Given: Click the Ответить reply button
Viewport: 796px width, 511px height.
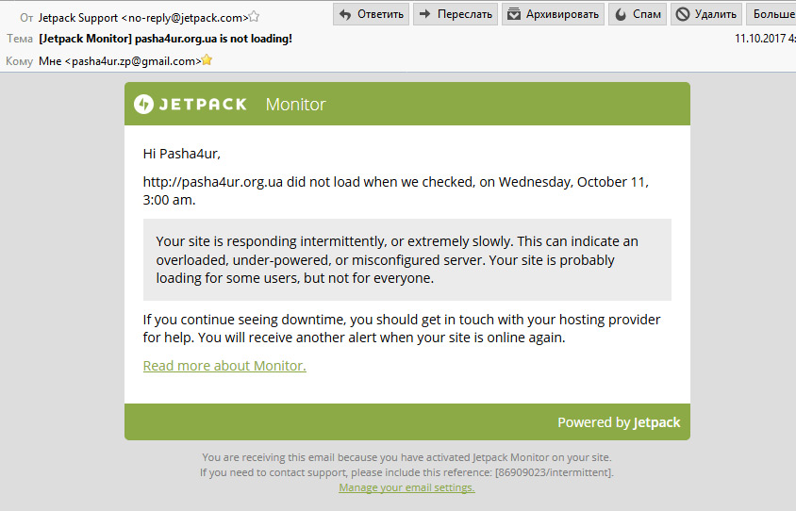Looking at the screenshot, I should (x=371, y=14).
